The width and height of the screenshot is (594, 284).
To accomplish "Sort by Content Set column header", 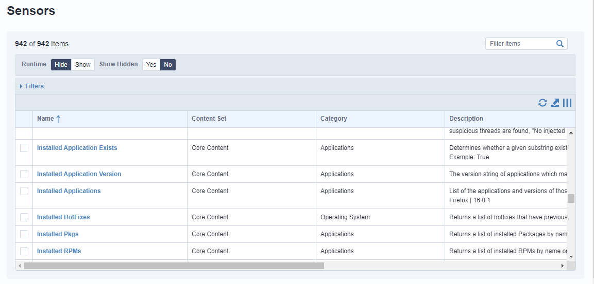I will (x=209, y=119).
